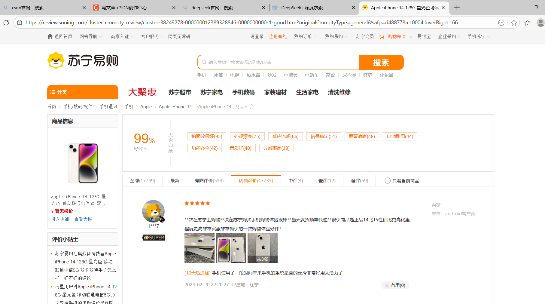The image size is (545, 304).
Task: Click the 手机 hot search keyword
Action: (x=202, y=75)
